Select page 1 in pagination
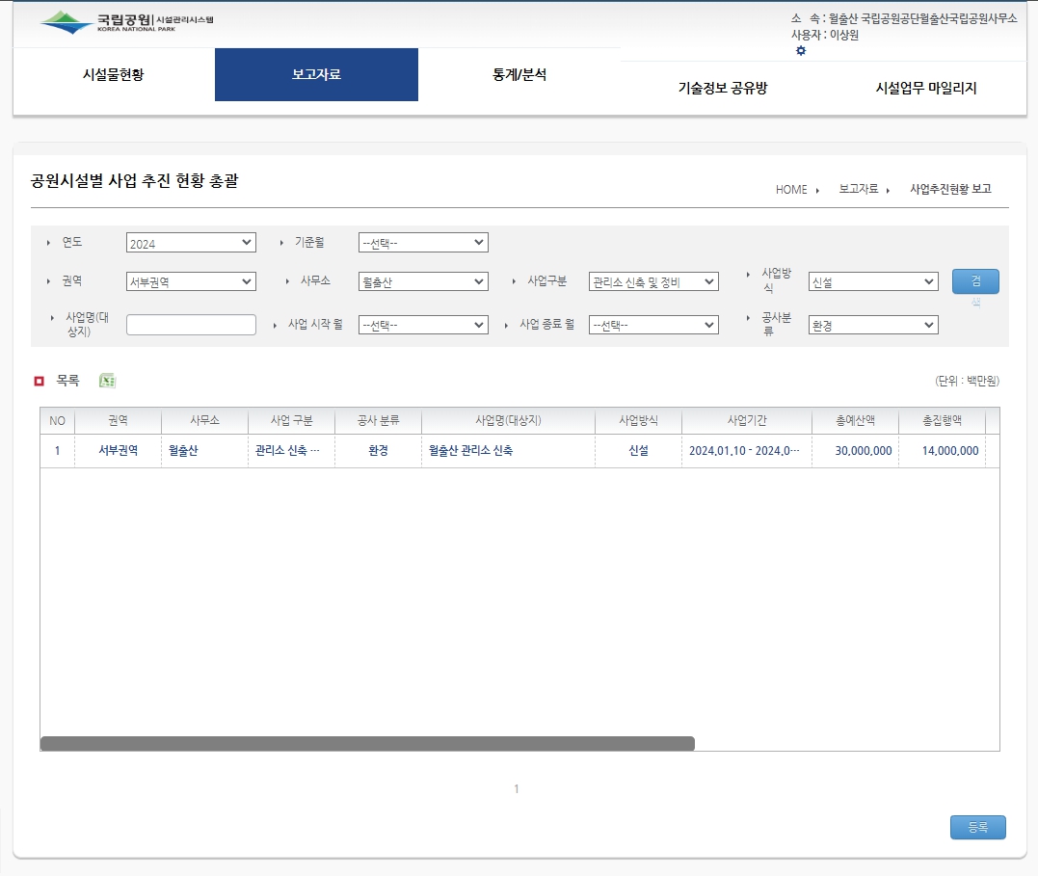 [517, 788]
